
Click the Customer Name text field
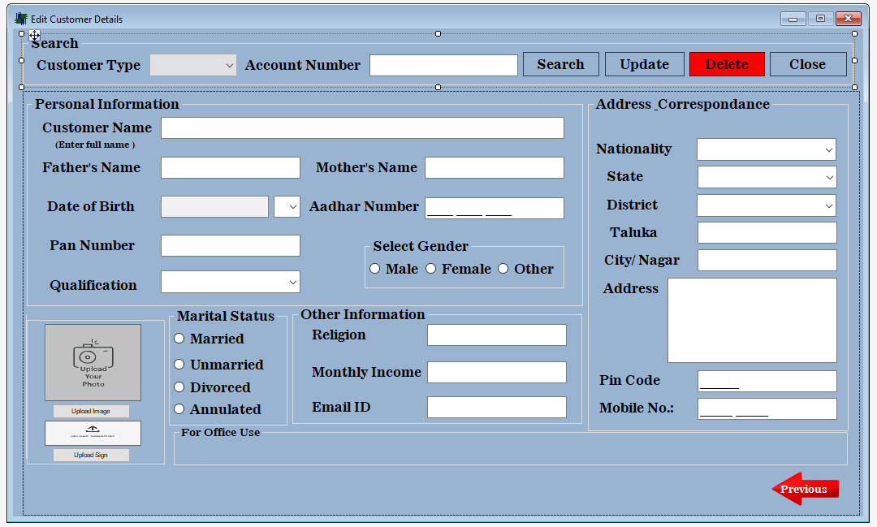tap(362, 127)
